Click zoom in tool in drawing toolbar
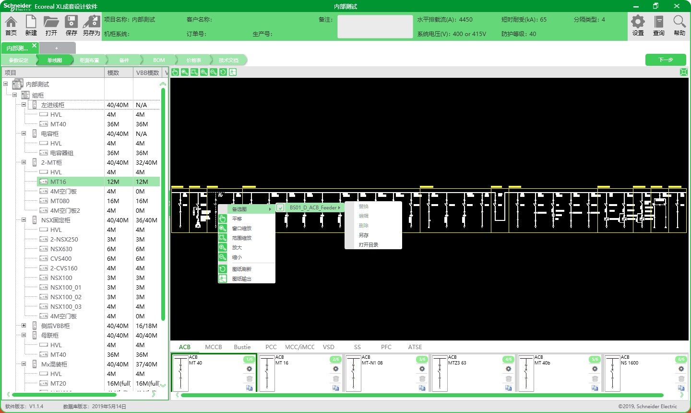 (204, 72)
